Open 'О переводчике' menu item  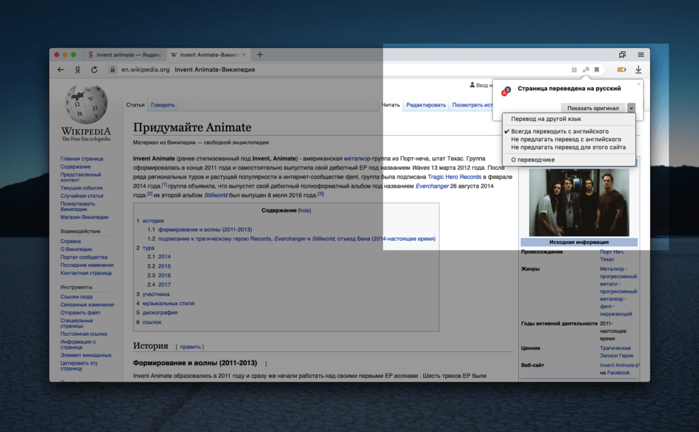pyautogui.click(x=569, y=160)
